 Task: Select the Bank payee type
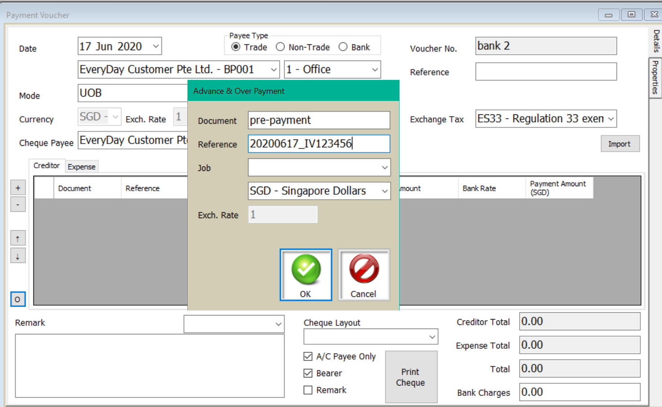pos(343,47)
